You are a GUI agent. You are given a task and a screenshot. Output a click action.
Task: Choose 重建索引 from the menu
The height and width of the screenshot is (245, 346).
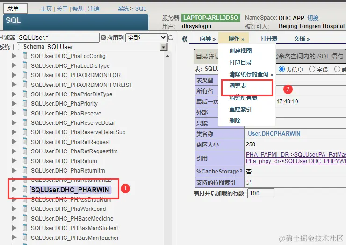[240, 109]
